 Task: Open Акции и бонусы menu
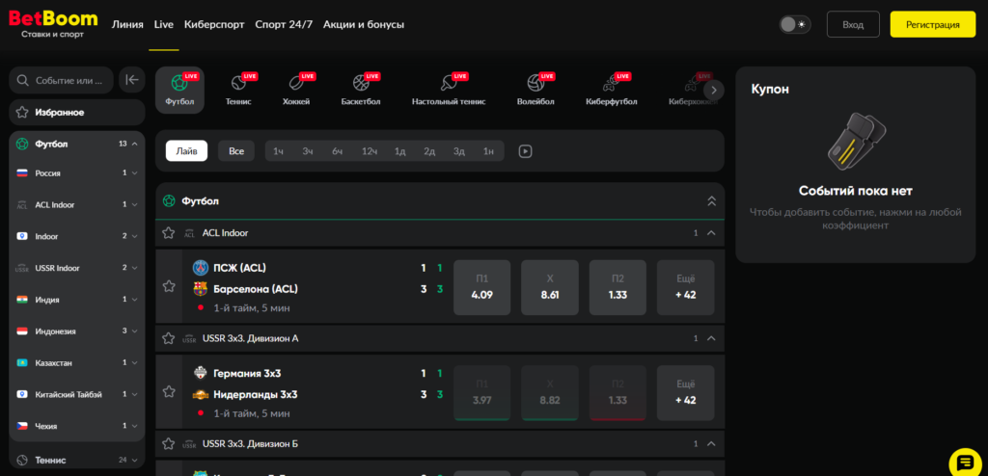(x=364, y=24)
